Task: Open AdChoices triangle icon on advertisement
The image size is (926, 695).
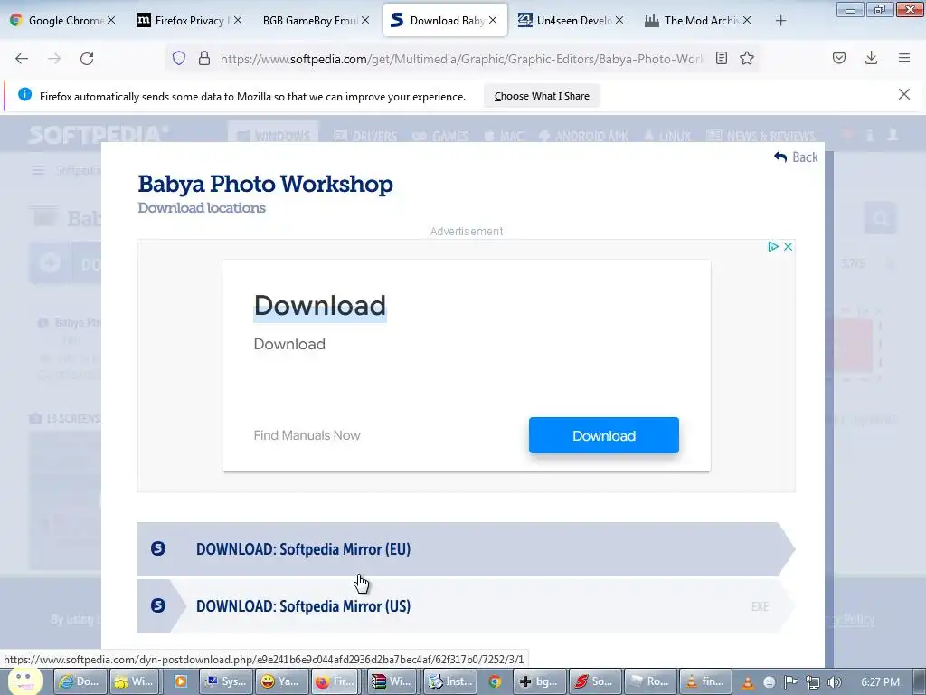Action: (772, 246)
